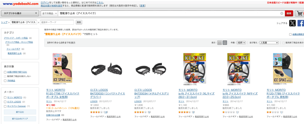304x124 pixels.
Task: Click star rating of LOGOS 84720033
Action: tap(96, 112)
